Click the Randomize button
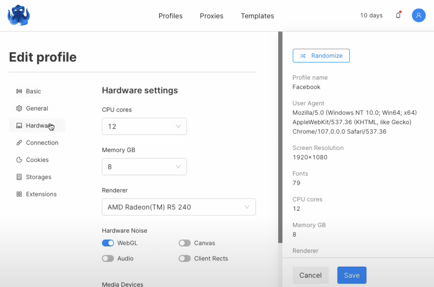The width and height of the screenshot is (434, 287). (321, 56)
